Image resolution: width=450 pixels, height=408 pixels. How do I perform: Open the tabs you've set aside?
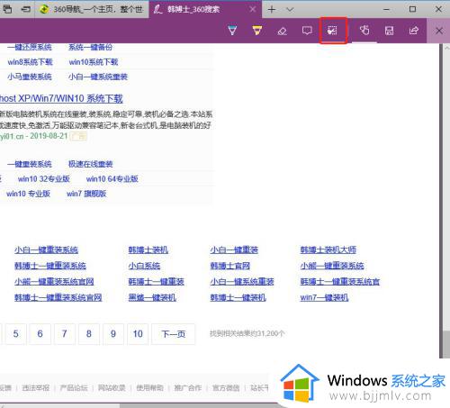[7, 9]
